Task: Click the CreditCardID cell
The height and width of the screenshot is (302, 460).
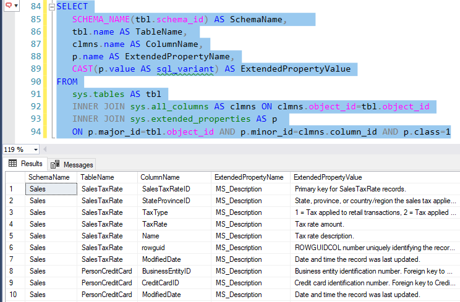Action: point(174,283)
